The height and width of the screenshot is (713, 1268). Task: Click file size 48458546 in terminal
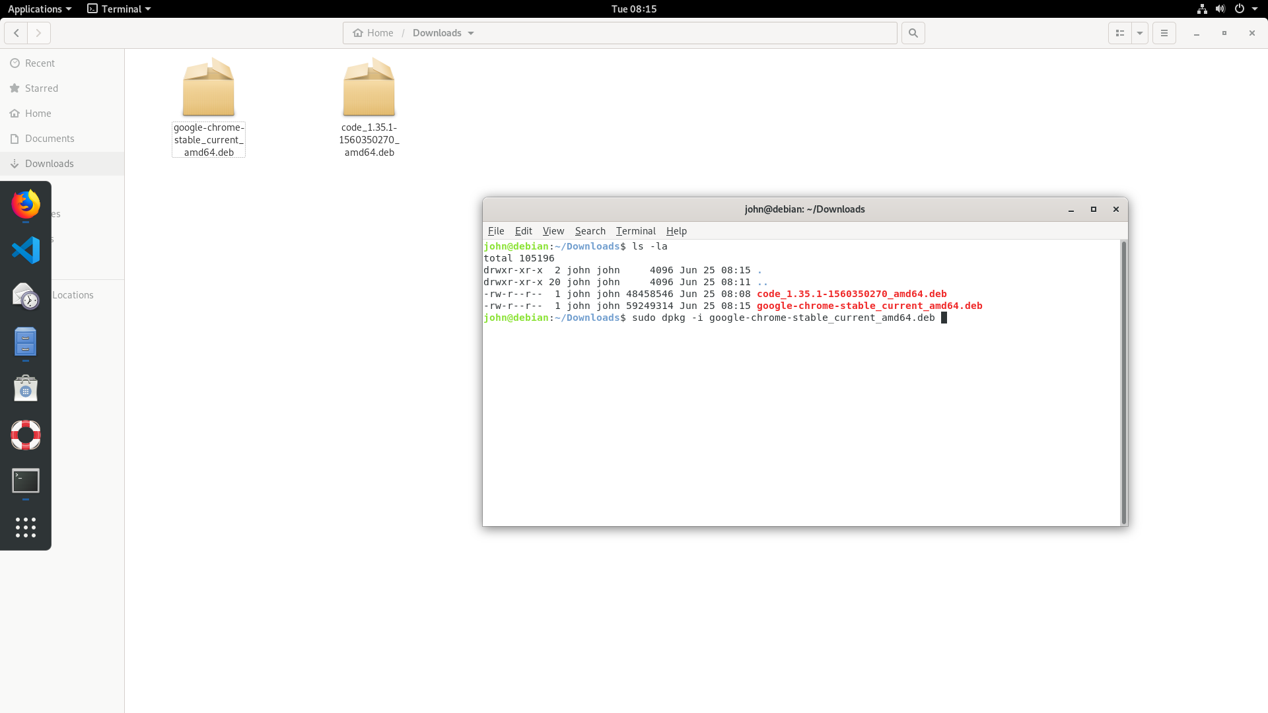tap(649, 294)
